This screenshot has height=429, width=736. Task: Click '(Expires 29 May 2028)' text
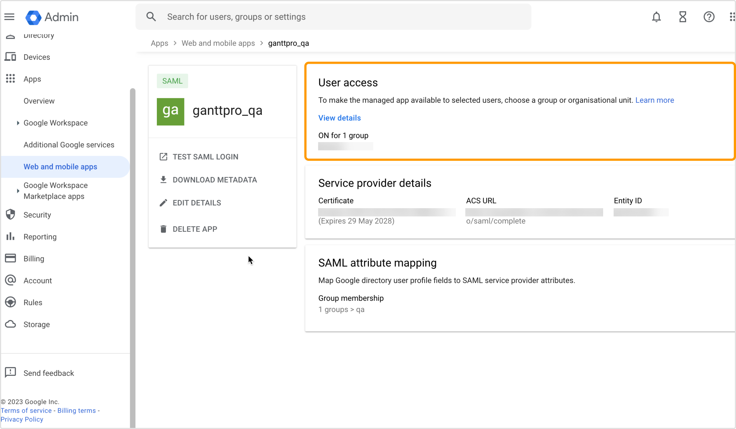tap(356, 221)
